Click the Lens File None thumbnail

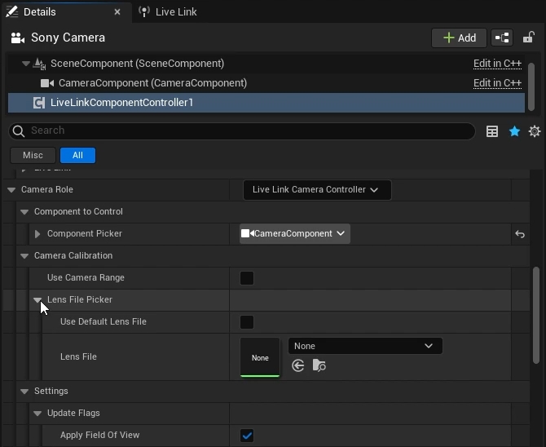pyautogui.click(x=260, y=357)
